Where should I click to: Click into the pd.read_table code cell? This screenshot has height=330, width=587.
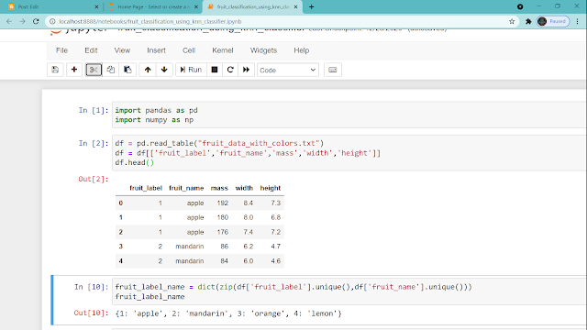(x=349, y=153)
